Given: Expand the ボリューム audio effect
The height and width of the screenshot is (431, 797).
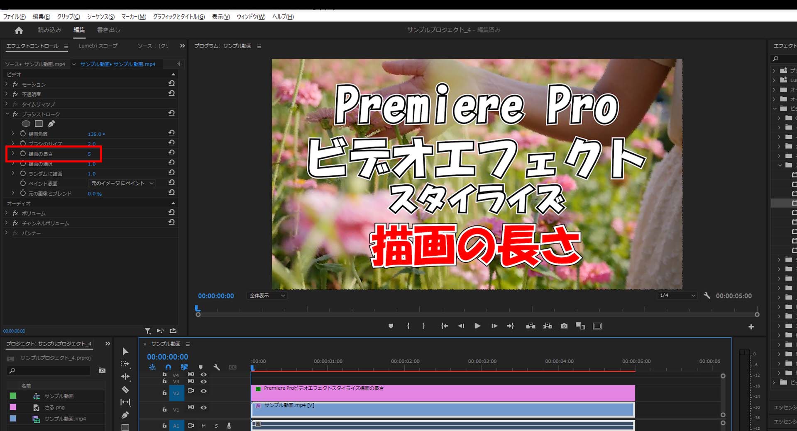Looking at the screenshot, I should click(7, 213).
